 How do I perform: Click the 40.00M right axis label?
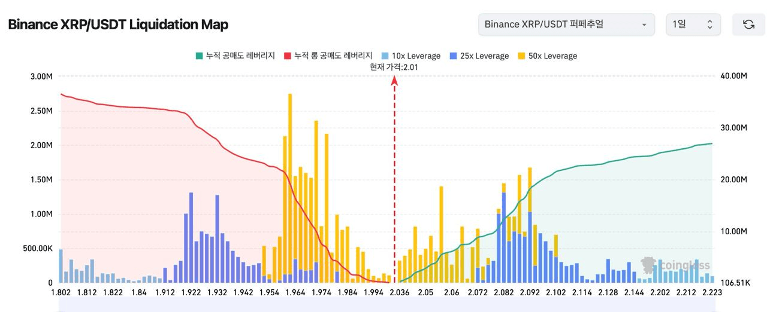coord(734,76)
